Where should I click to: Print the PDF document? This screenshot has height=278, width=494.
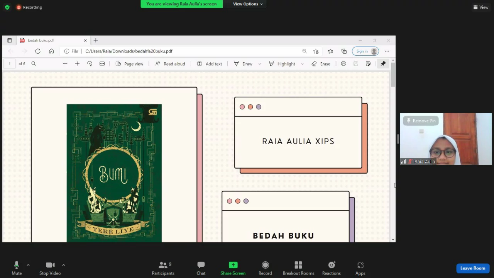[343, 64]
